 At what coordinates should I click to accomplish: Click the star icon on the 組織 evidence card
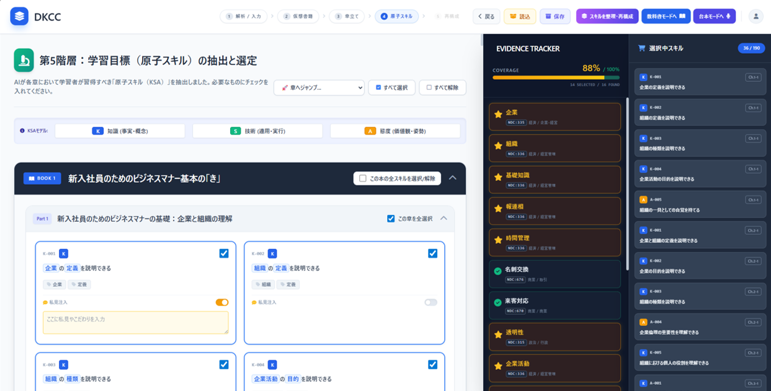[498, 146]
